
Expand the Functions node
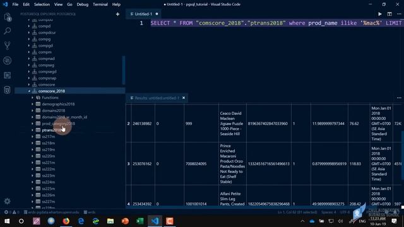[32, 98]
